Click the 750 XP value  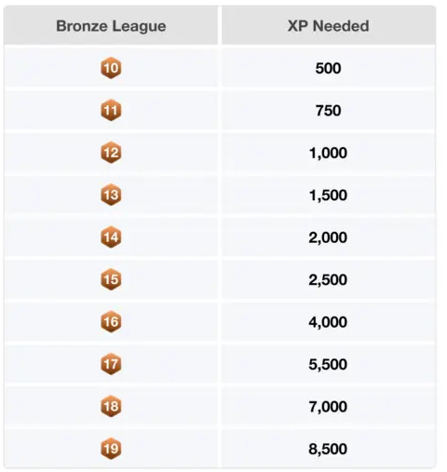[329, 111]
